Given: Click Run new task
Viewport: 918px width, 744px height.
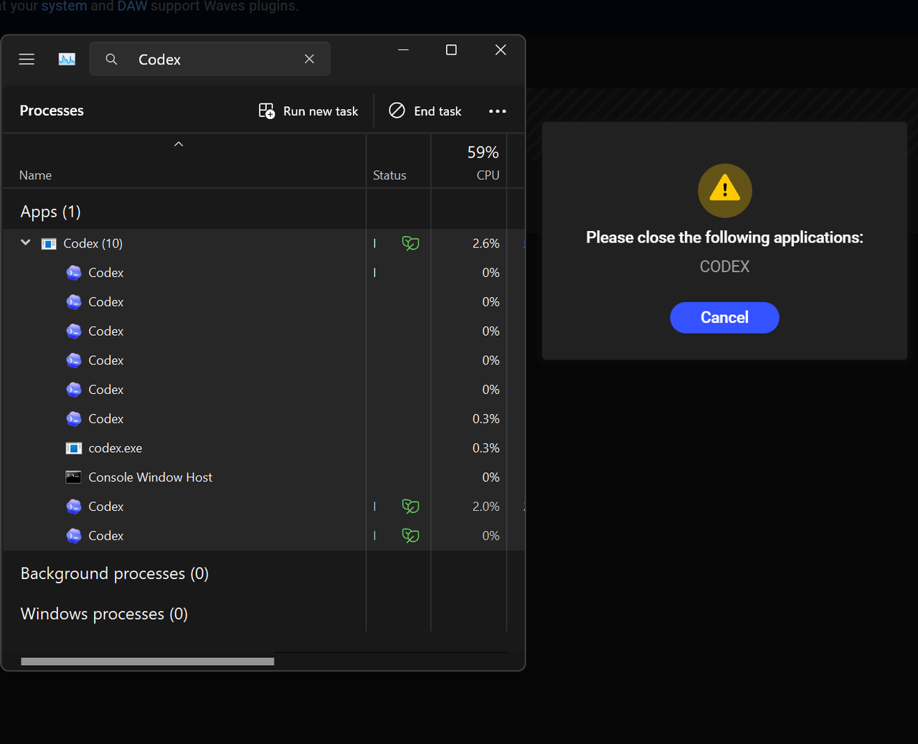Looking at the screenshot, I should coord(308,111).
